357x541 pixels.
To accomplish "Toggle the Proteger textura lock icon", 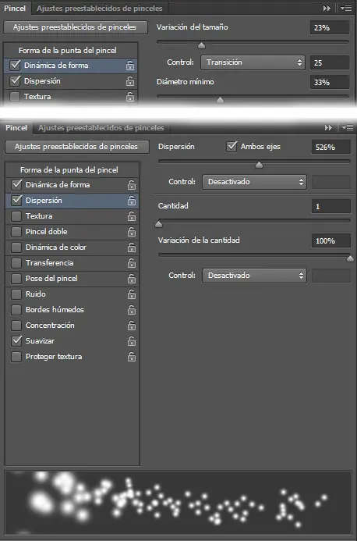I will click(x=131, y=357).
